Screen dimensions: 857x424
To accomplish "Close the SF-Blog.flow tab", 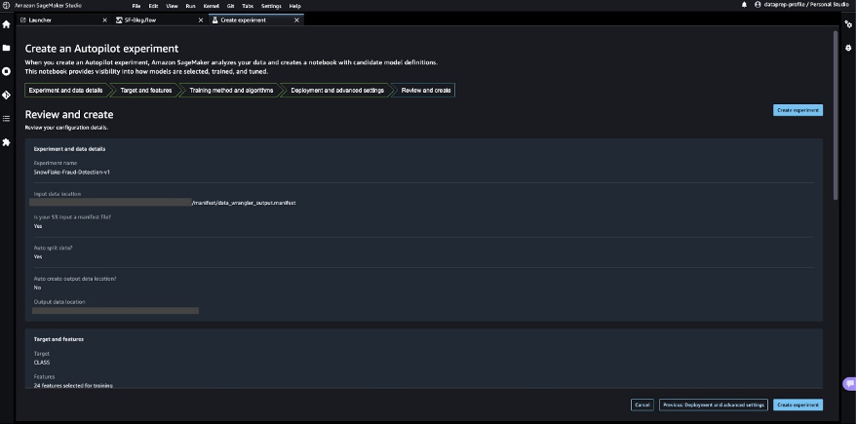I will click(201, 20).
